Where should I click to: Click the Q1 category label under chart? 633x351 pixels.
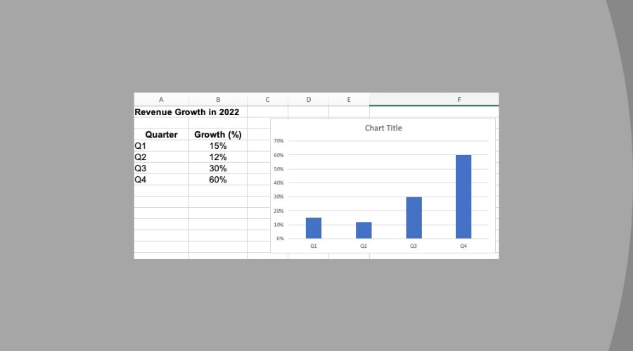pyautogui.click(x=314, y=246)
